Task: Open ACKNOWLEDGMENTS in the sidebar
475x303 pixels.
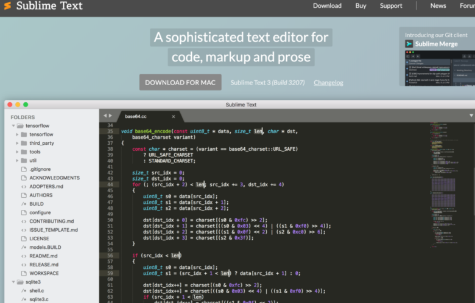Action: (55, 178)
